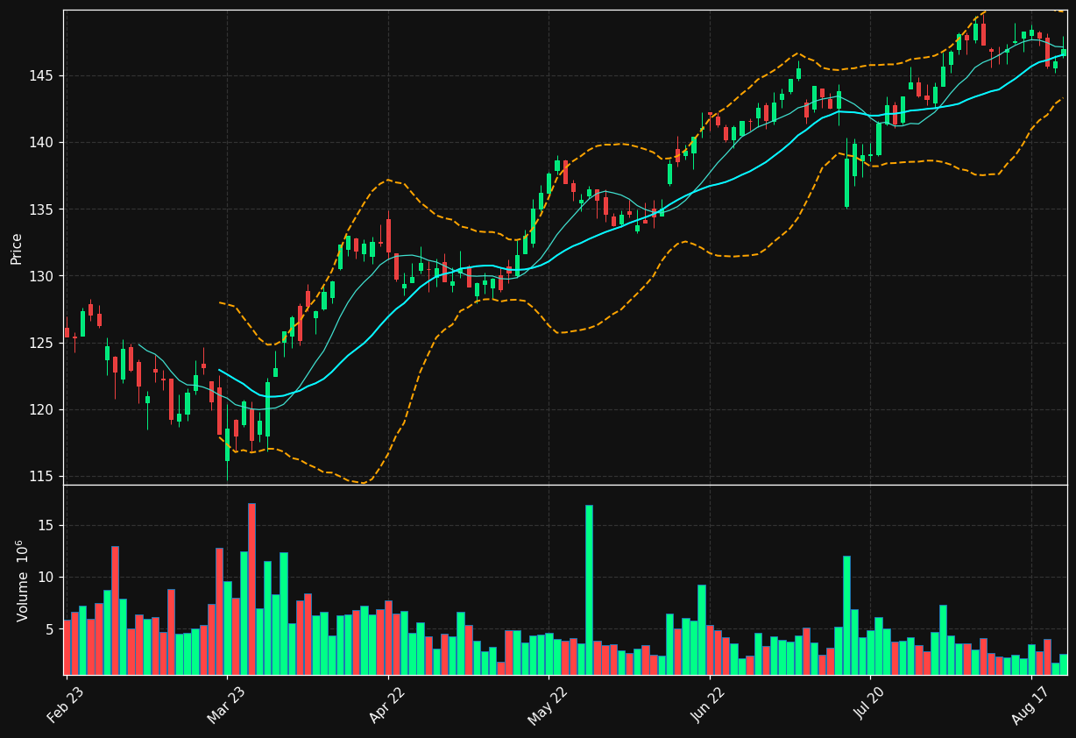The image size is (1076, 738).
Task: Click the tall green volume spike after May 22
Action: point(589,590)
